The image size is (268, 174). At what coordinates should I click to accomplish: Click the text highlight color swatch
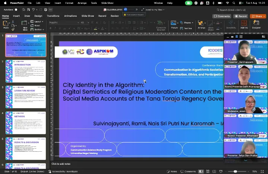(x=95, y=29)
